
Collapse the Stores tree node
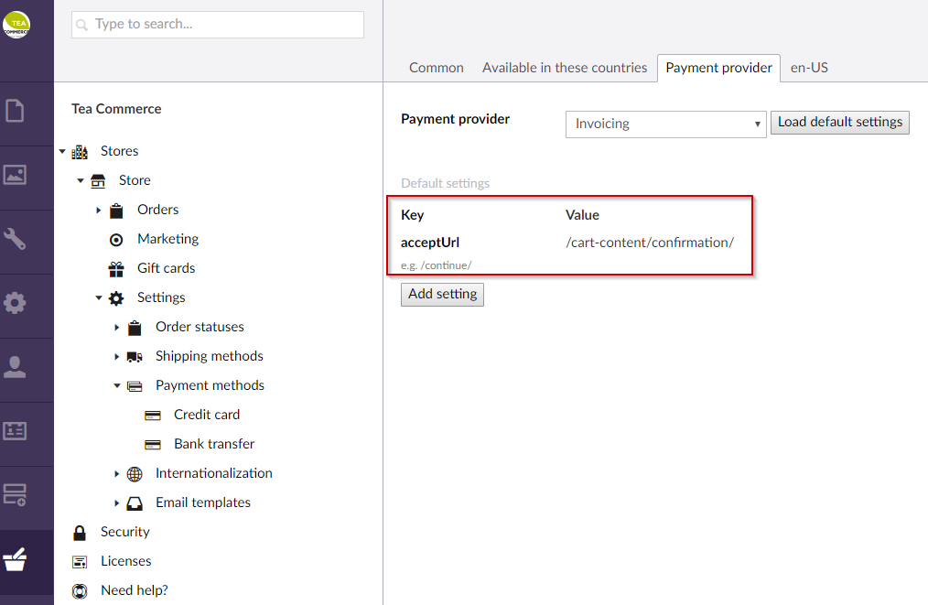pos(62,152)
